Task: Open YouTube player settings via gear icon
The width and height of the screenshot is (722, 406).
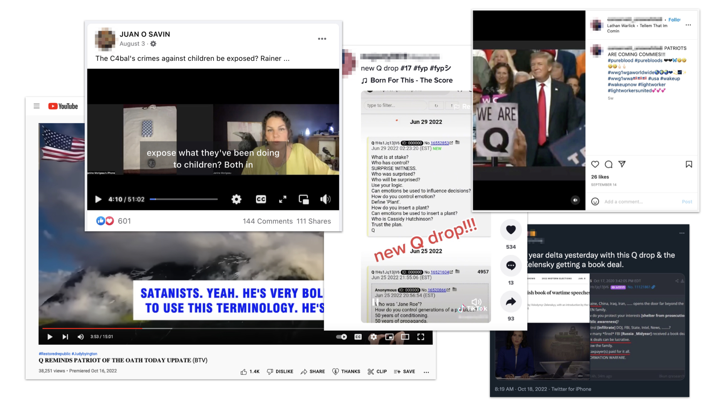Action: [373, 337]
